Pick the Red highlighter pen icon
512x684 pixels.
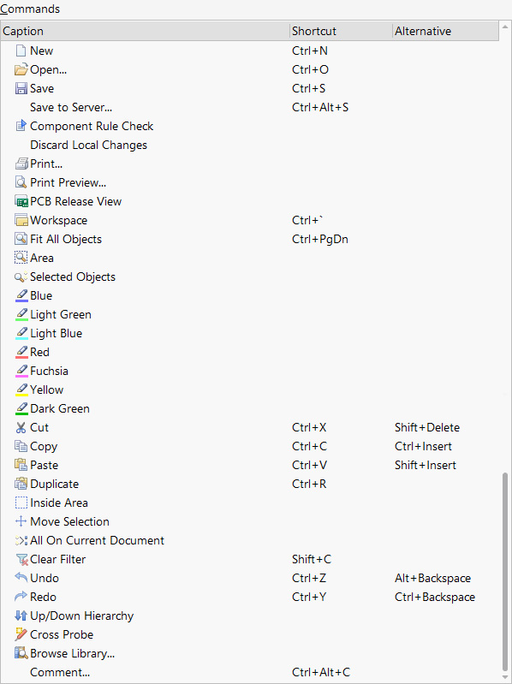pos(21,352)
